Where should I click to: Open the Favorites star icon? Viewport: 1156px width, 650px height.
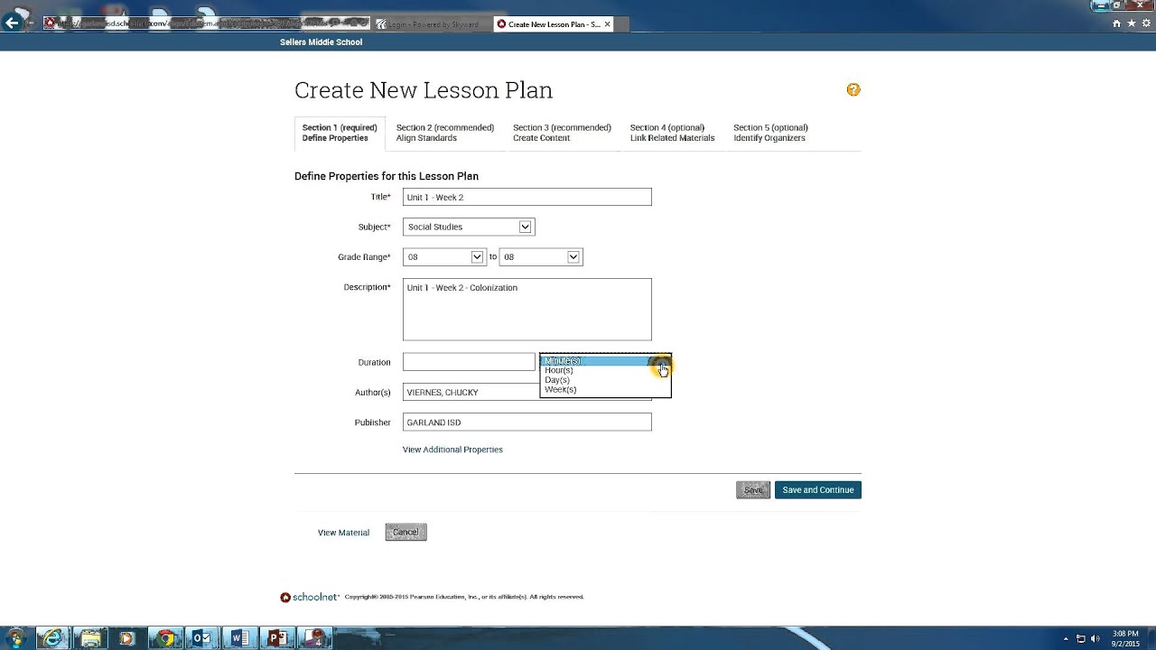pyautogui.click(x=1132, y=23)
